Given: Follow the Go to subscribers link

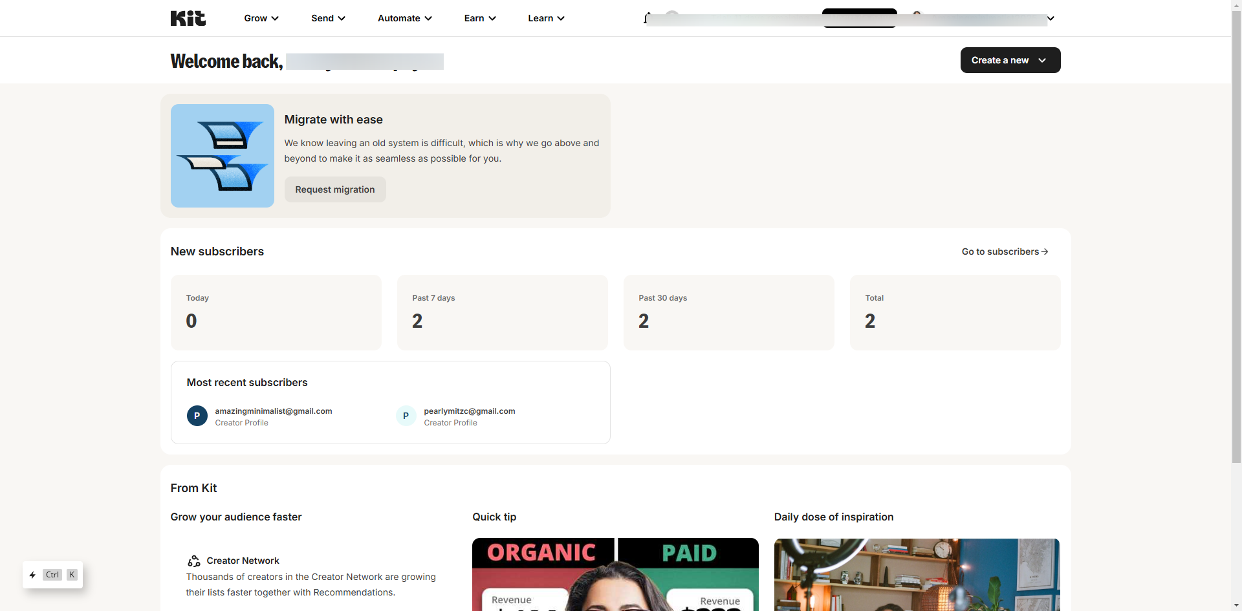Looking at the screenshot, I should pos(1005,252).
